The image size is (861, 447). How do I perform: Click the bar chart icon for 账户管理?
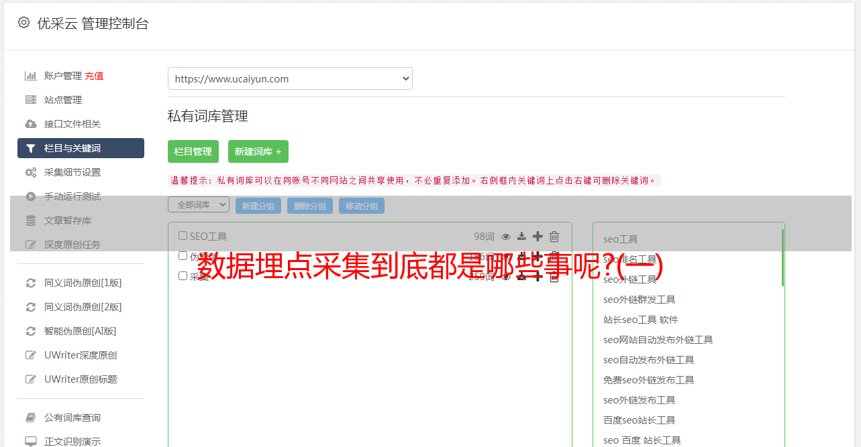(x=31, y=76)
